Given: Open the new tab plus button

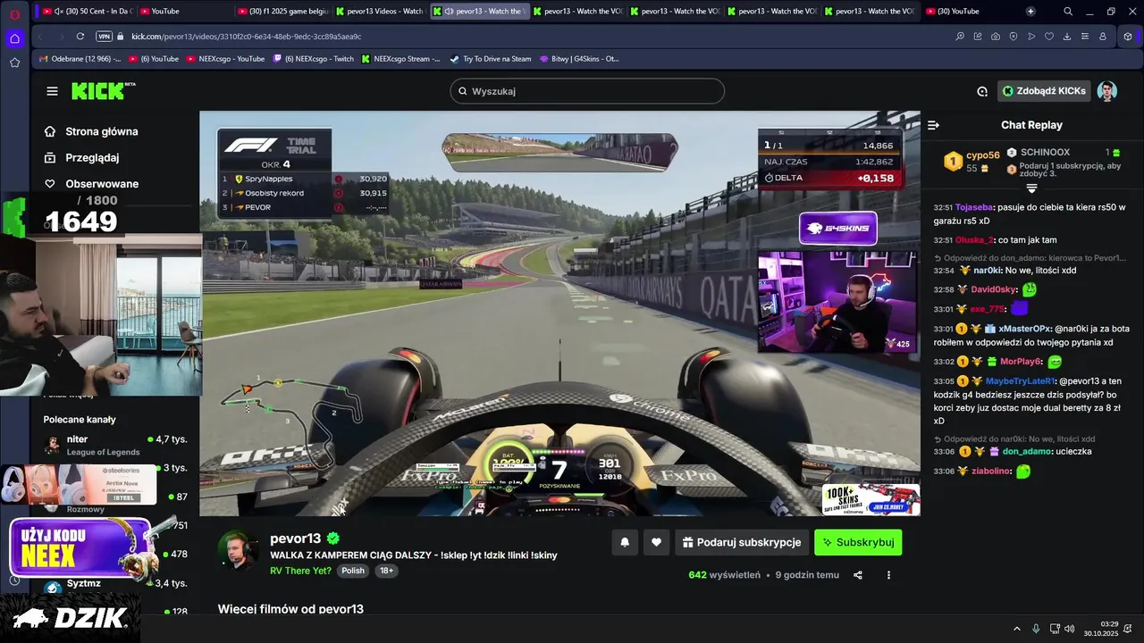Looking at the screenshot, I should click(1030, 12).
